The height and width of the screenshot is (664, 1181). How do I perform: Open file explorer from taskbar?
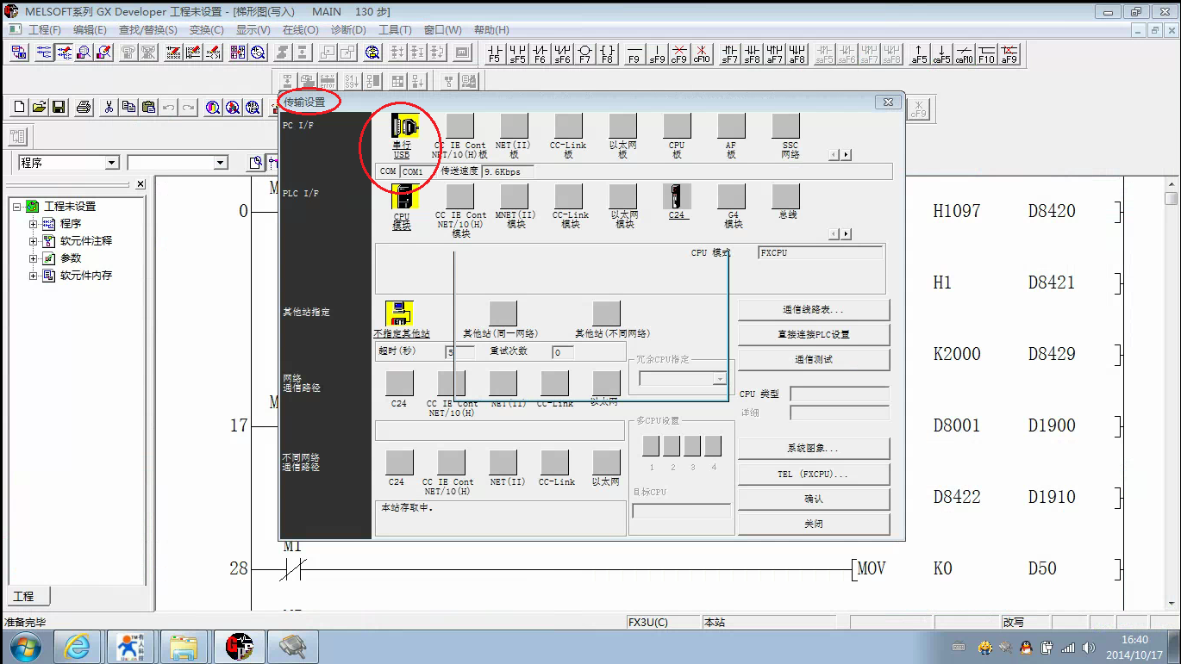(x=184, y=646)
